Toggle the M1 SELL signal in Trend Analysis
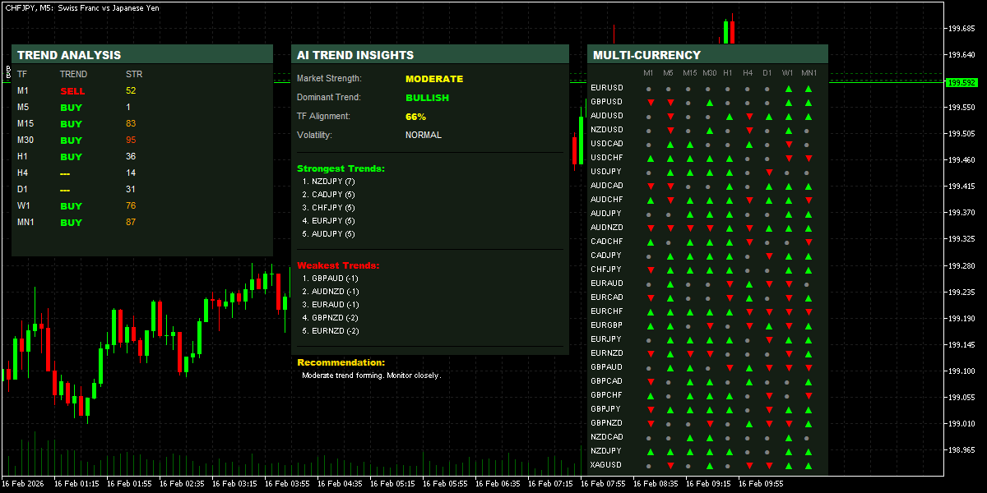 click(72, 90)
